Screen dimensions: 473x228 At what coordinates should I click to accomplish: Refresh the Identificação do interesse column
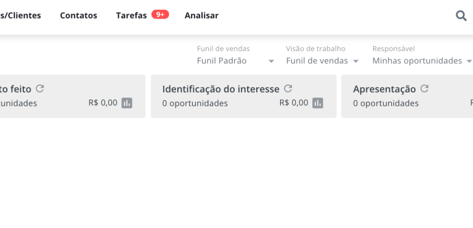click(x=288, y=88)
